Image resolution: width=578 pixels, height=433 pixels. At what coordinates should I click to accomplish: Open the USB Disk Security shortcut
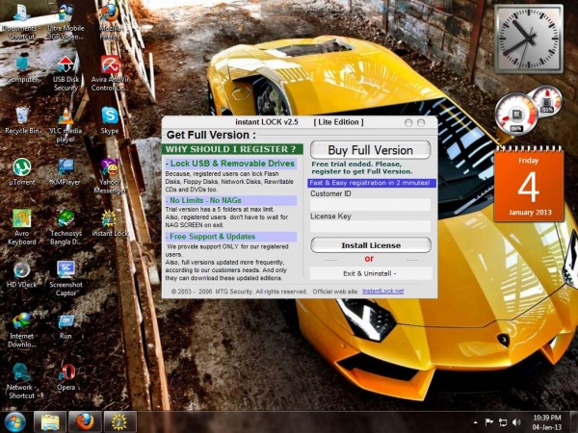pos(66,65)
